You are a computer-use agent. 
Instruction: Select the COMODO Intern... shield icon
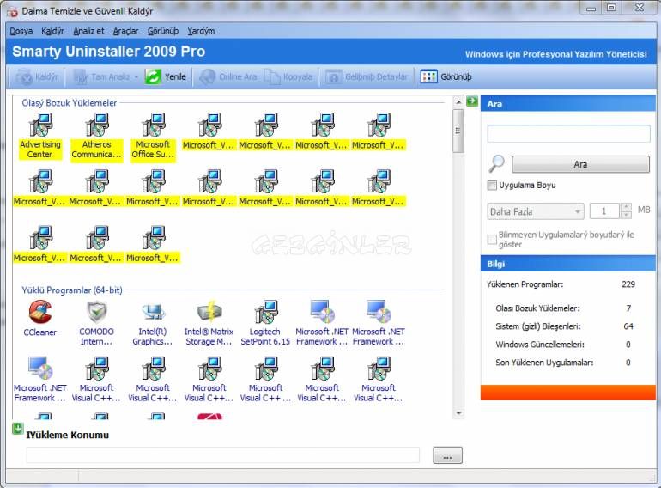96,312
